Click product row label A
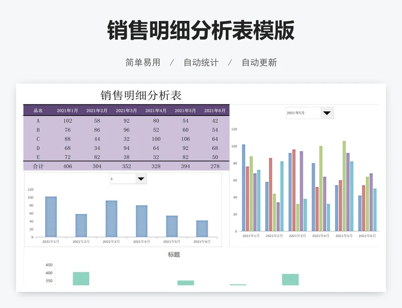402x308 pixels. (38, 121)
